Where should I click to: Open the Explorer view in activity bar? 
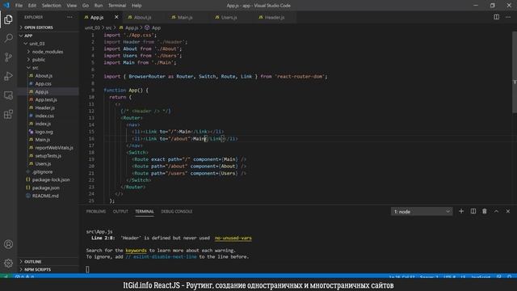click(x=8, y=19)
